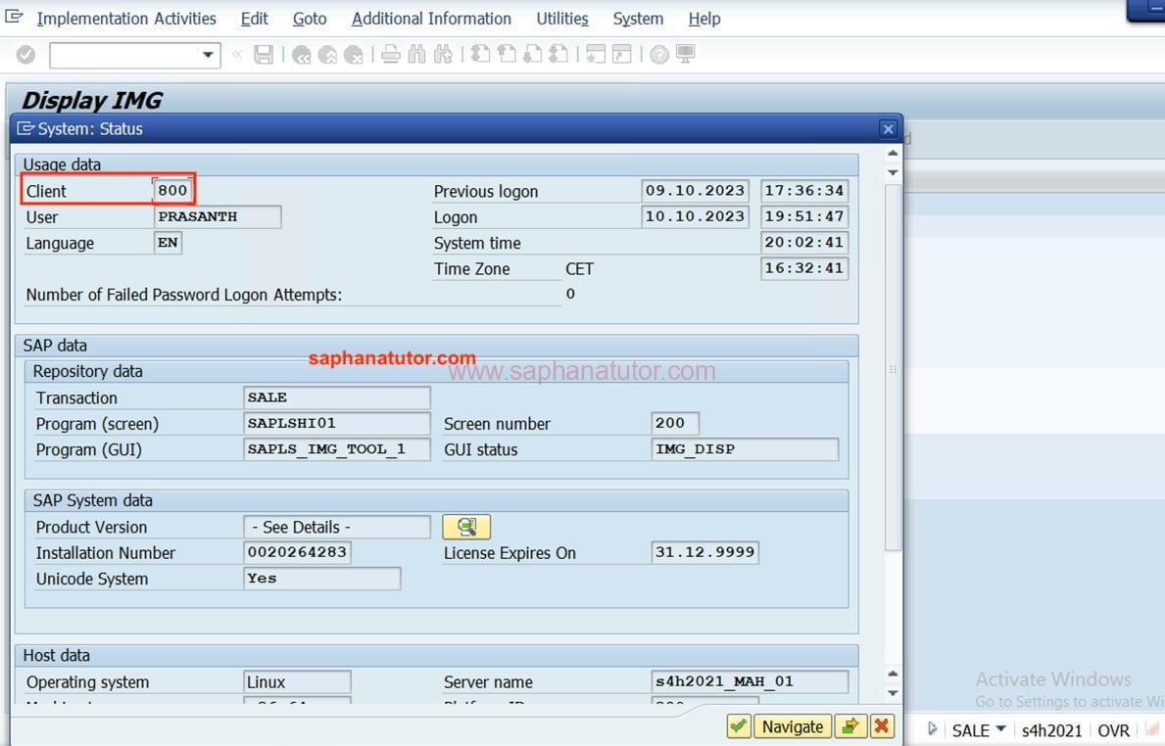The height and width of the screenshot is (746, 1165).
Task: Click the Back green arrow icon
Action: pyautogui.click(x=301, y=54)
